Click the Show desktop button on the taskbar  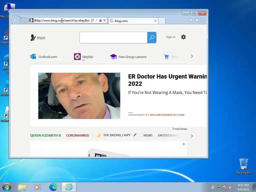254,187
